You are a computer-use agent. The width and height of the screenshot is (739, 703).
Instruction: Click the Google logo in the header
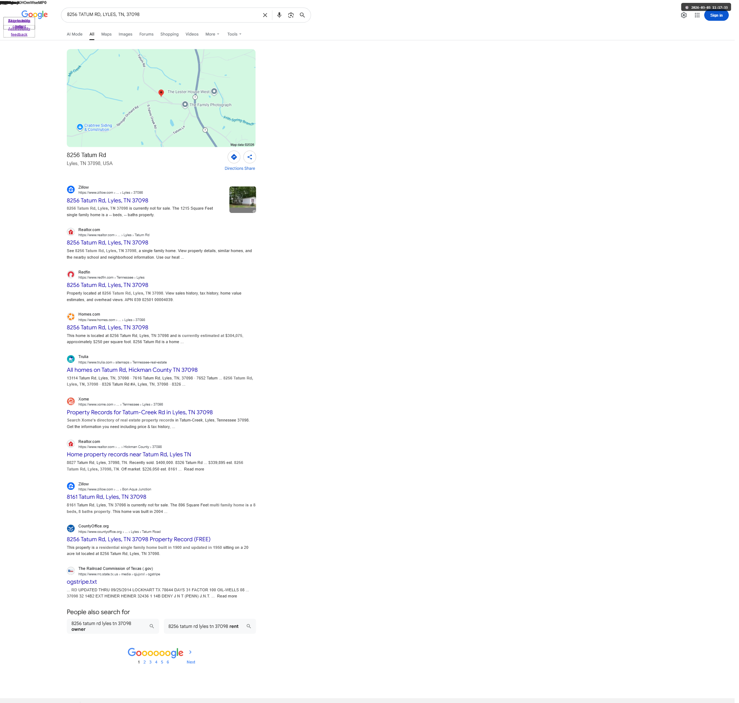pyautogui.click(x=35, y=15)
